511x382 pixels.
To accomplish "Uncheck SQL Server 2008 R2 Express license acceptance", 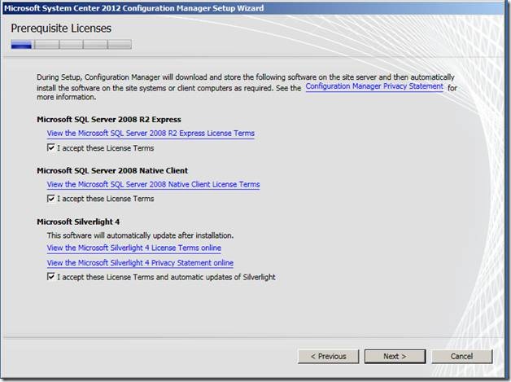I will pyautogui.click(x=51, y=148).
